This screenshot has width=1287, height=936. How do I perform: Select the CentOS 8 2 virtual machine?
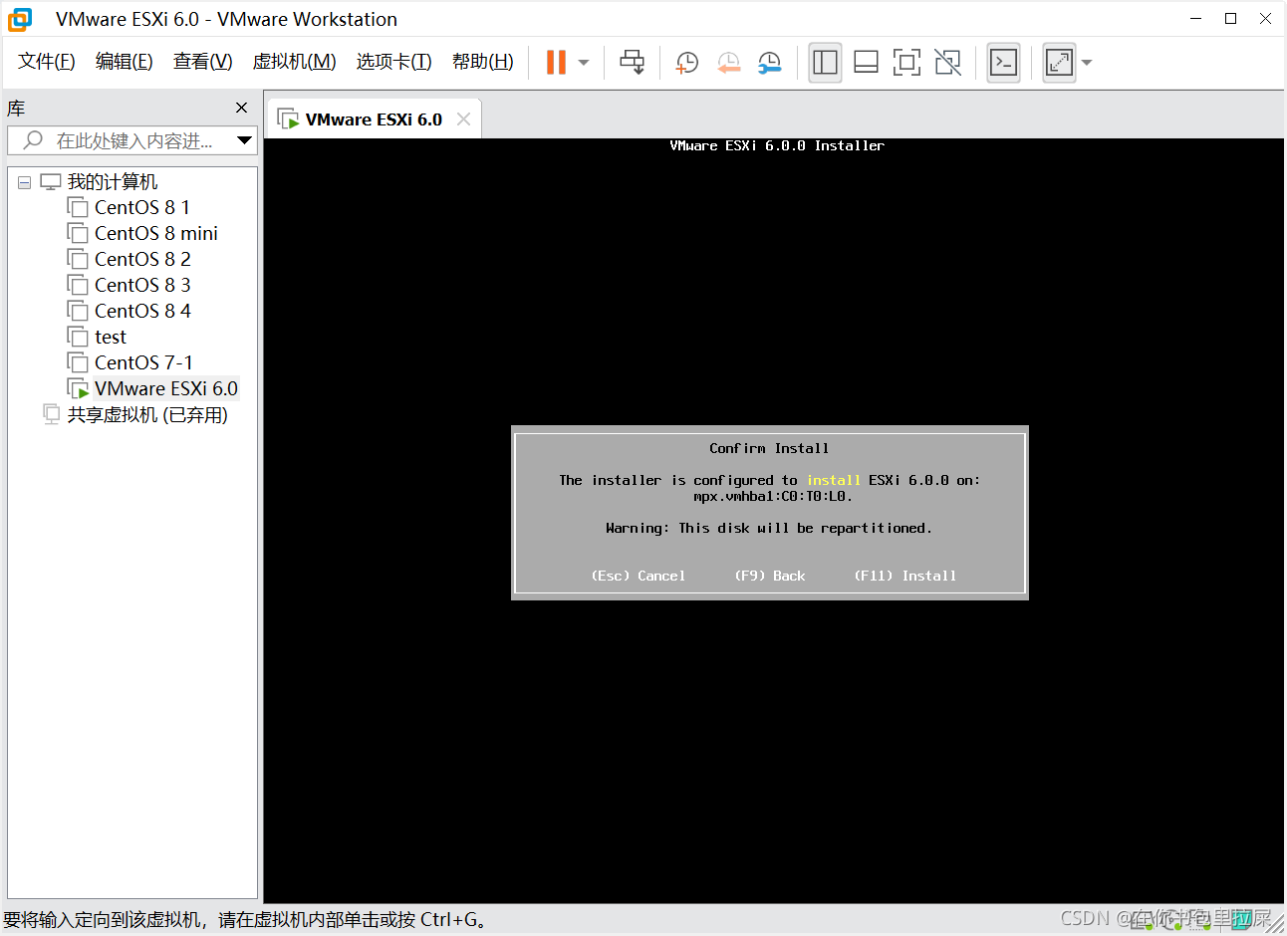click(x=142, y=259)
